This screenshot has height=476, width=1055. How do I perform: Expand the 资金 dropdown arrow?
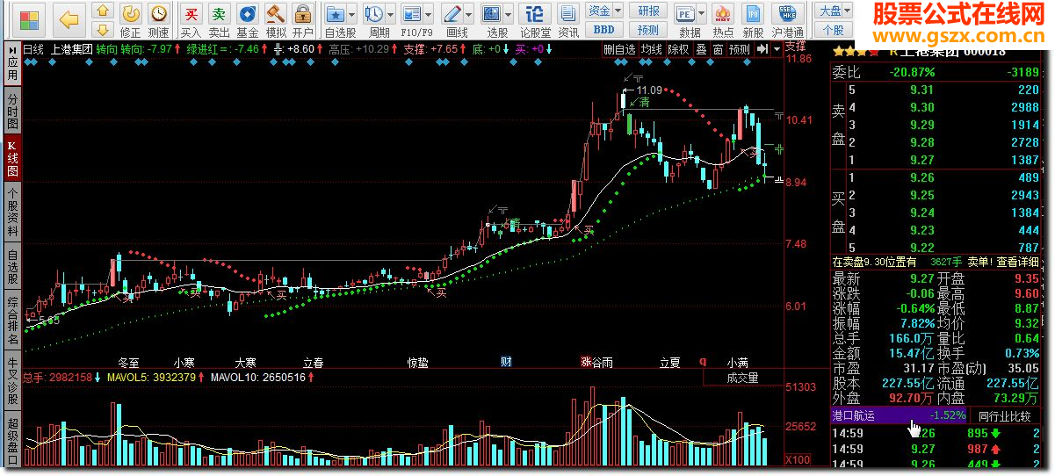(618, 11)
